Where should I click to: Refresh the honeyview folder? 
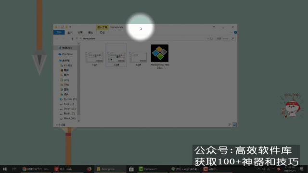(212, 38)
